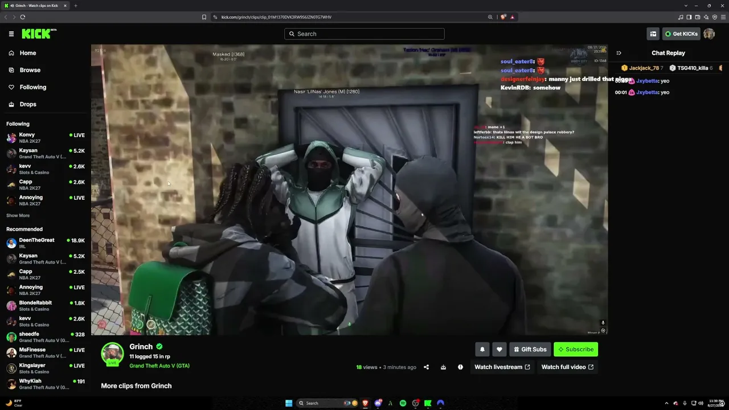Go to Home in the sidebar
This screenshot has width=729, height=410.
tap(27, 53)
